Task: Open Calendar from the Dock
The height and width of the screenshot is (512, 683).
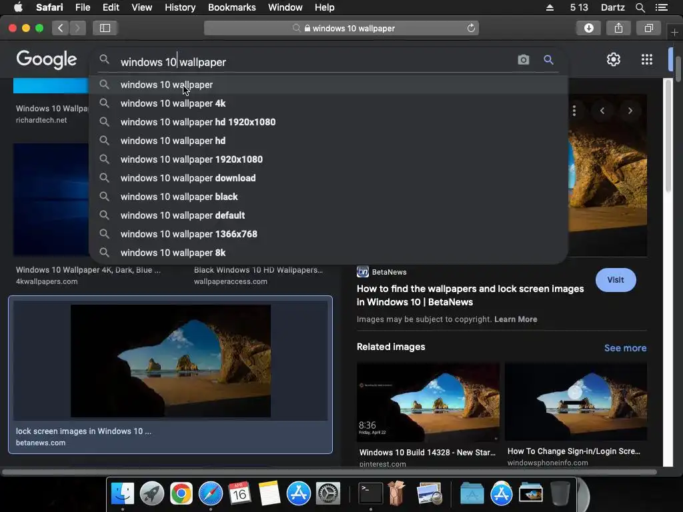Action: [239, 493]
